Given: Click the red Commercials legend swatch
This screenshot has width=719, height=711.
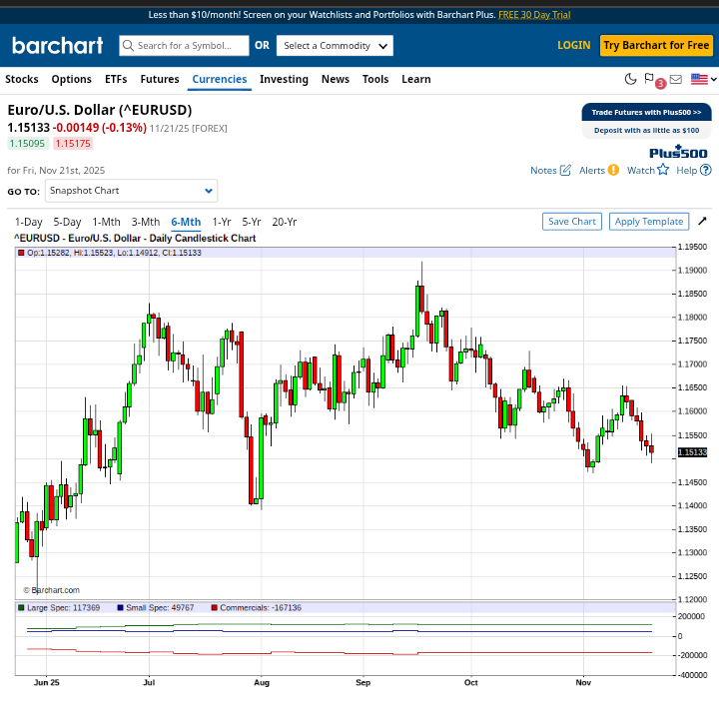Looking at the screenshot, I should pos(214,608).
